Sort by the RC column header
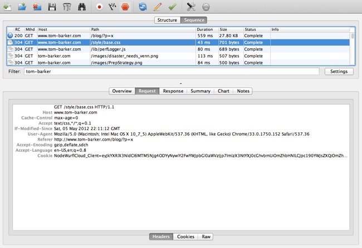This screenshot has height=248, width=362. pyautogui.click(x=18, y=29)
